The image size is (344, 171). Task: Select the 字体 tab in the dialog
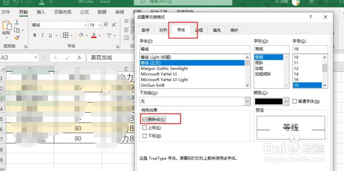pyautogui.click(x=181, y=30)
